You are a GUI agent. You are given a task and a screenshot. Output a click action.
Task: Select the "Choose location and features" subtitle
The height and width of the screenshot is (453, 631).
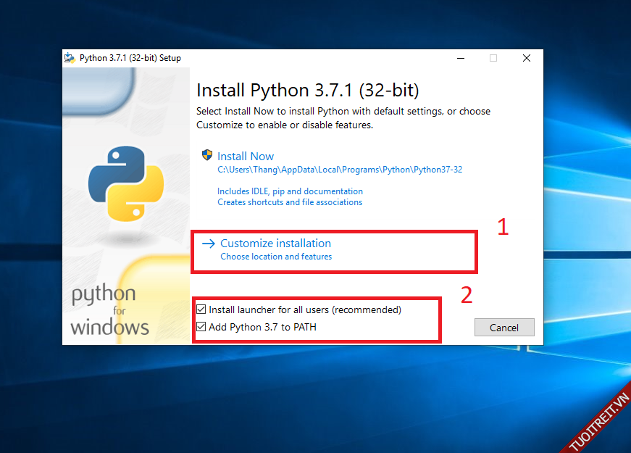276,257
